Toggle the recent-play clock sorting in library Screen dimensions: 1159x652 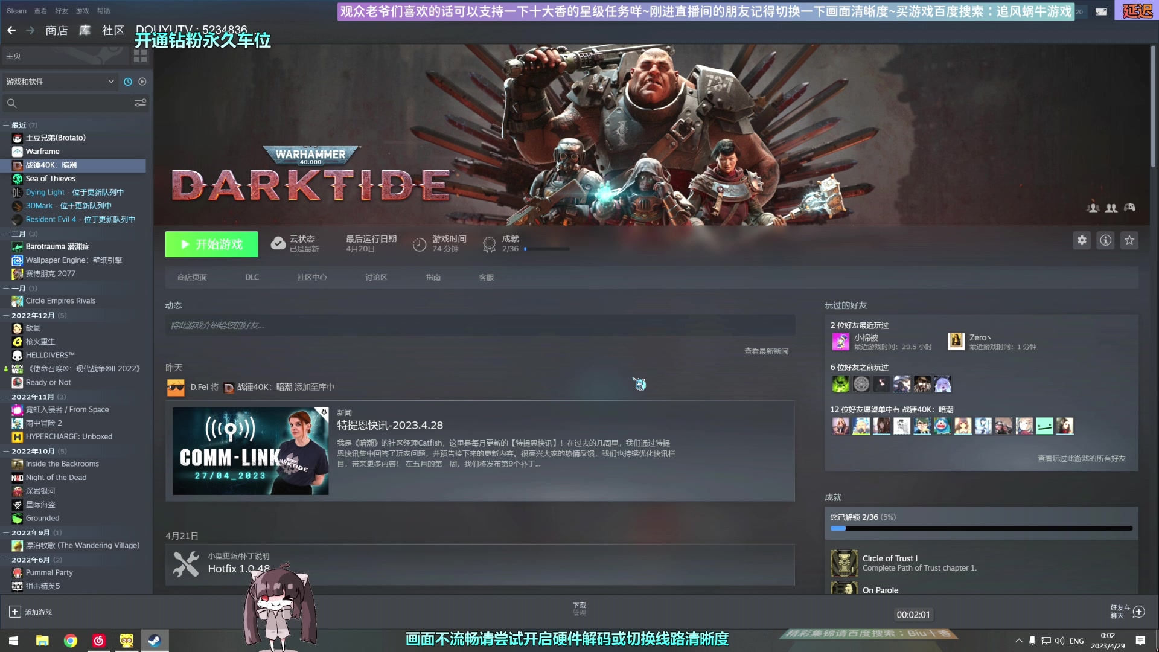click(x=127, y=81)
